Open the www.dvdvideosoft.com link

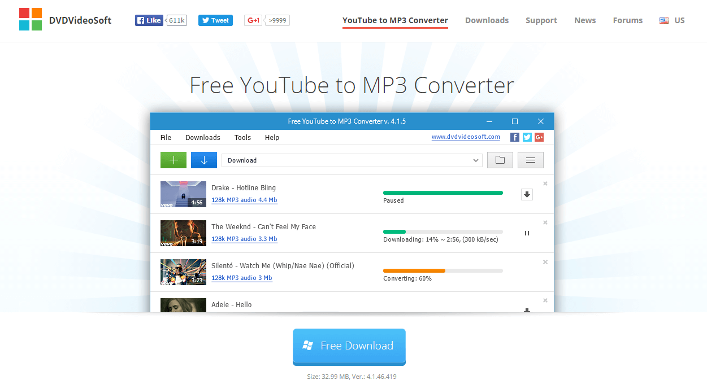click(466, 137)
